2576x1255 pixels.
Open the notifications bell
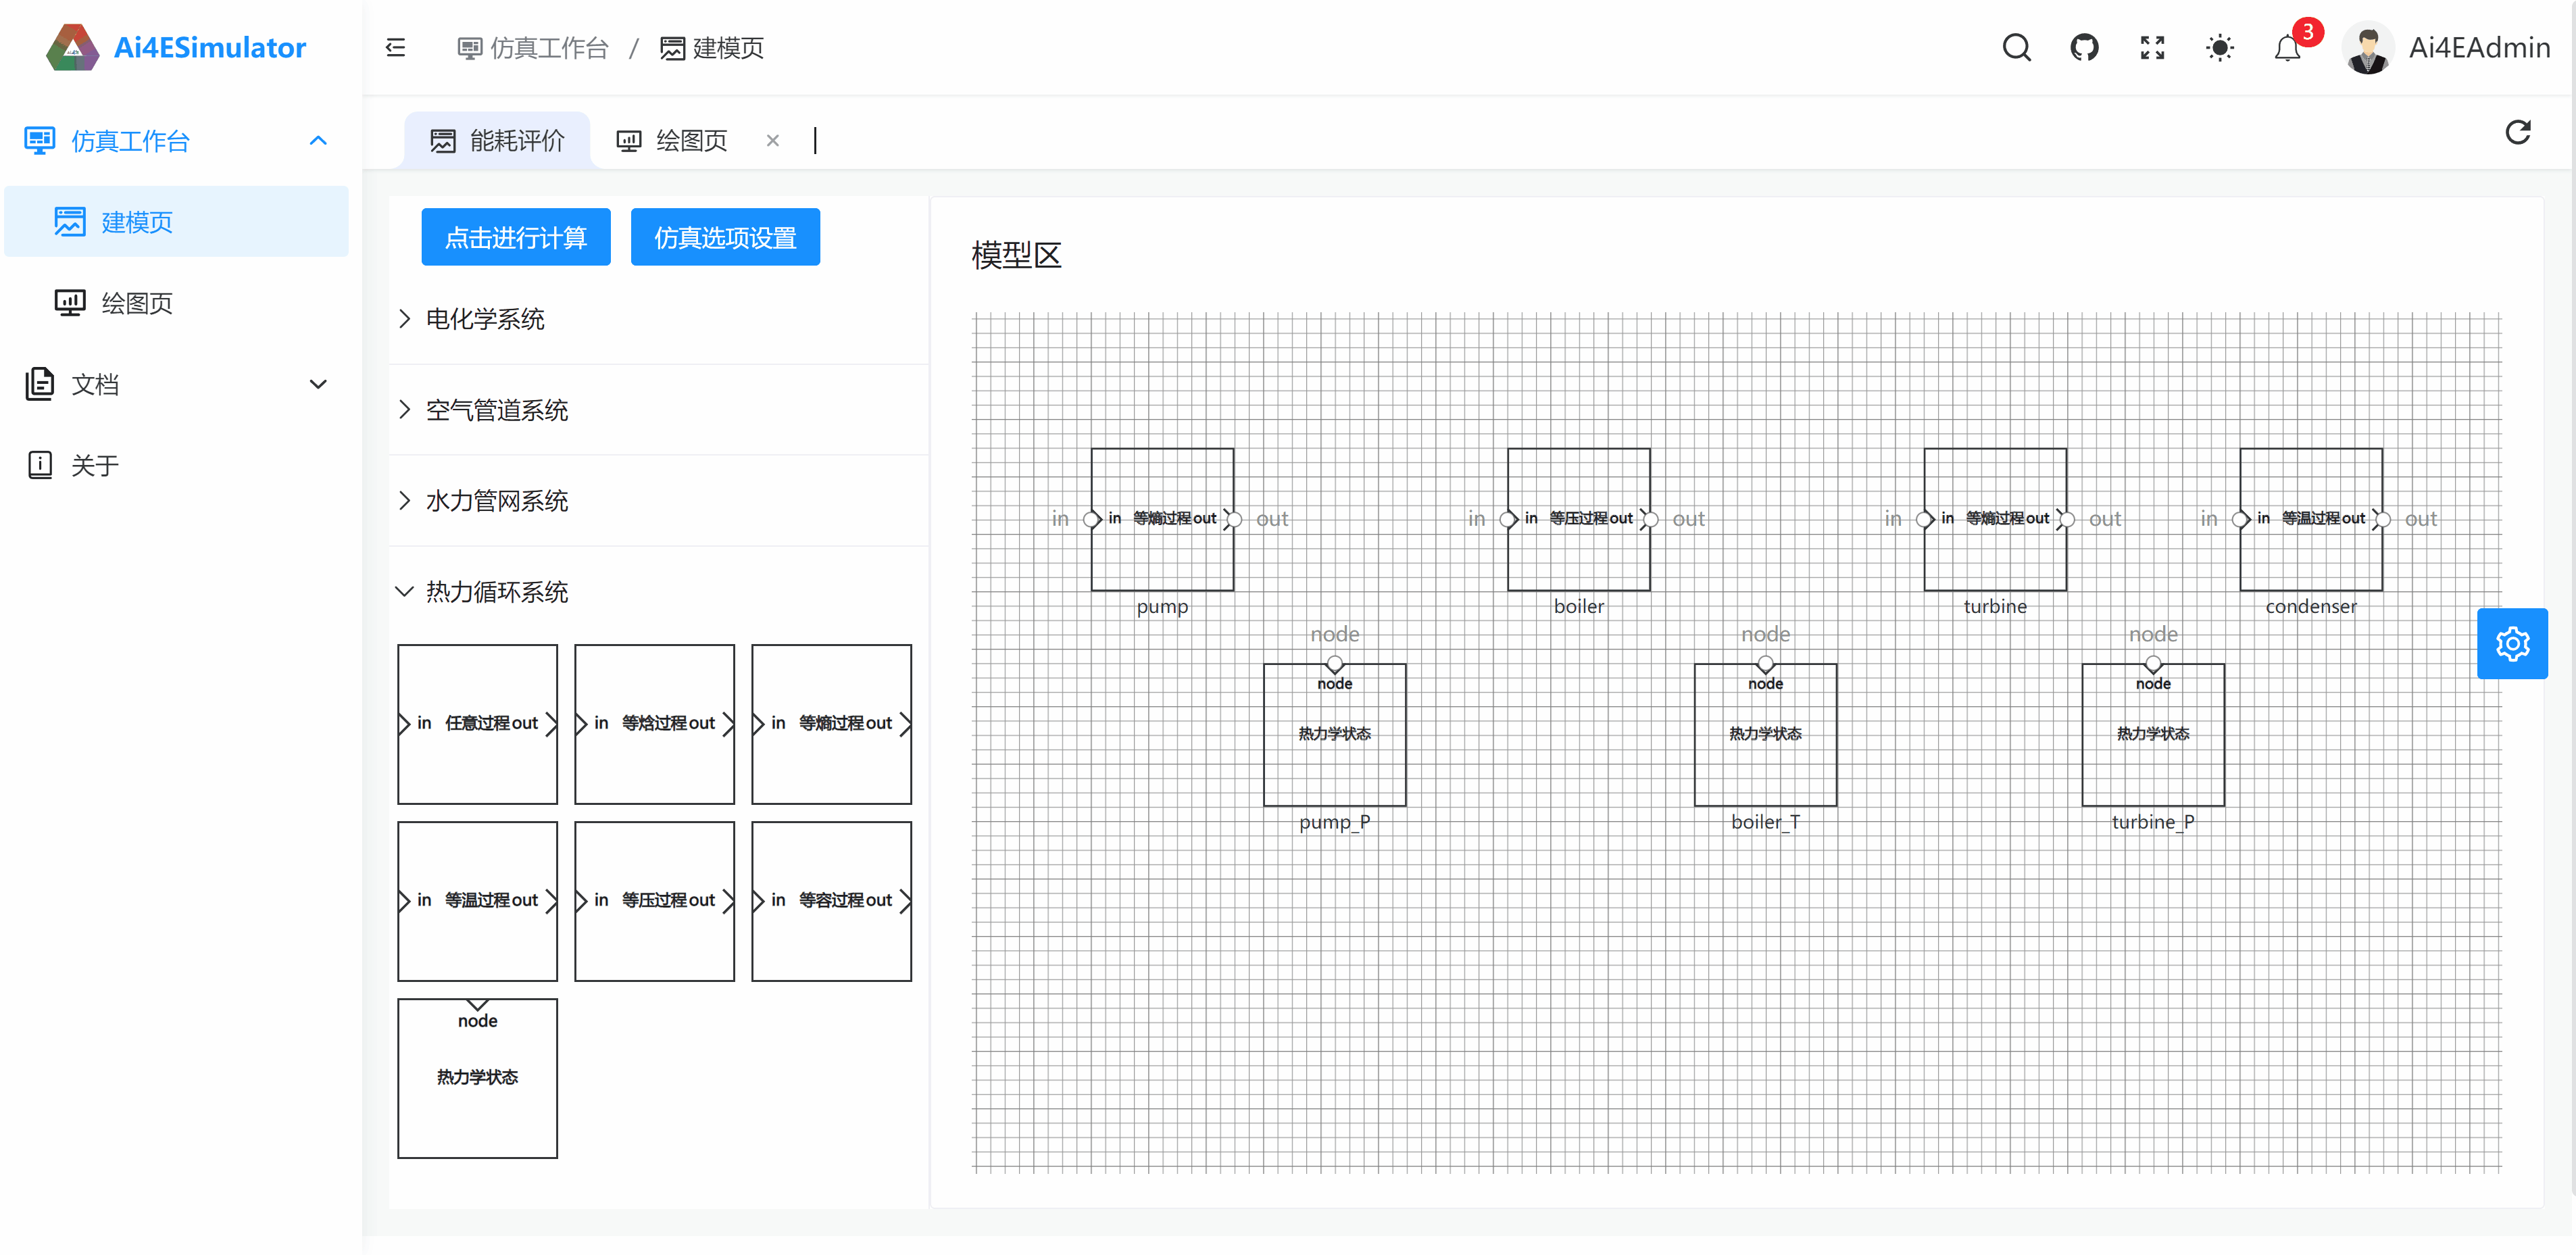pyautogui.click(x=2287, y=47)
